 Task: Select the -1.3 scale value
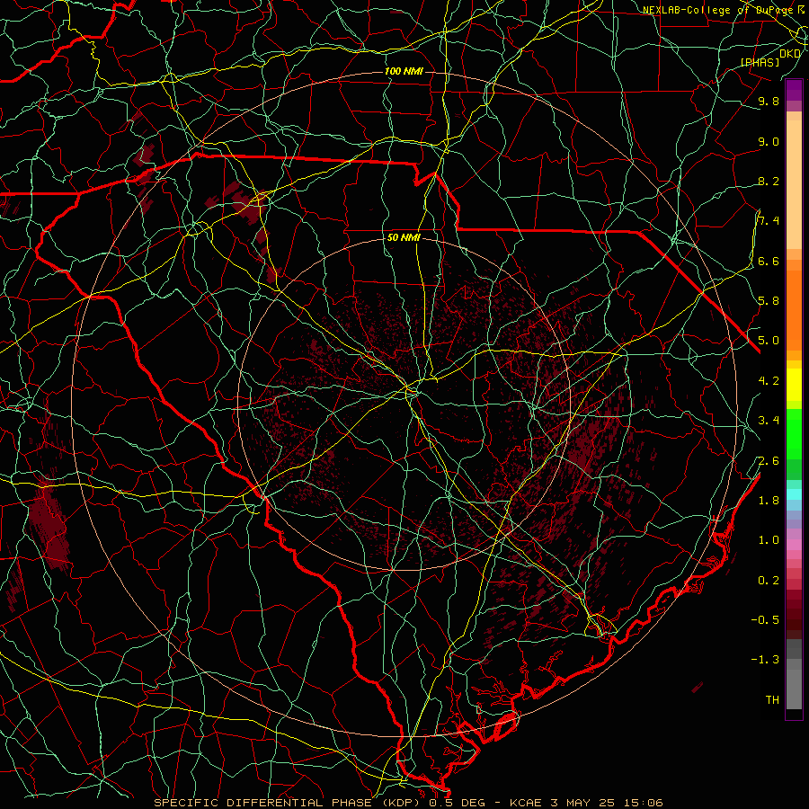[x=765, y=660]
